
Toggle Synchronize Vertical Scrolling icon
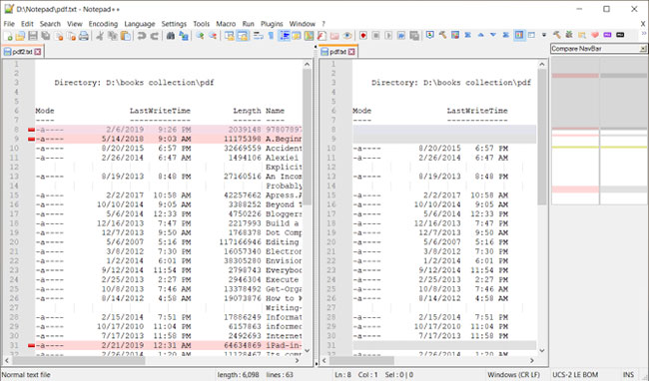pos(230,36)
